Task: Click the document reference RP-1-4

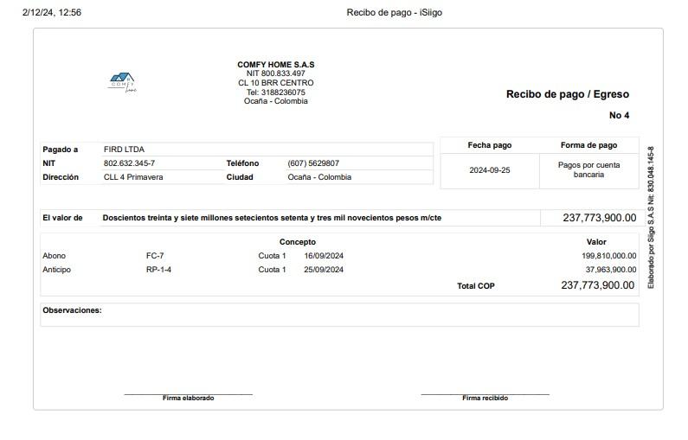Action: click(159, 270)
